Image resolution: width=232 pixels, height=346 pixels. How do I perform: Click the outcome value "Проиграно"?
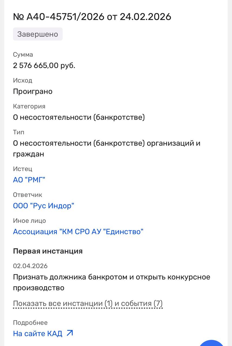(33, 91)
